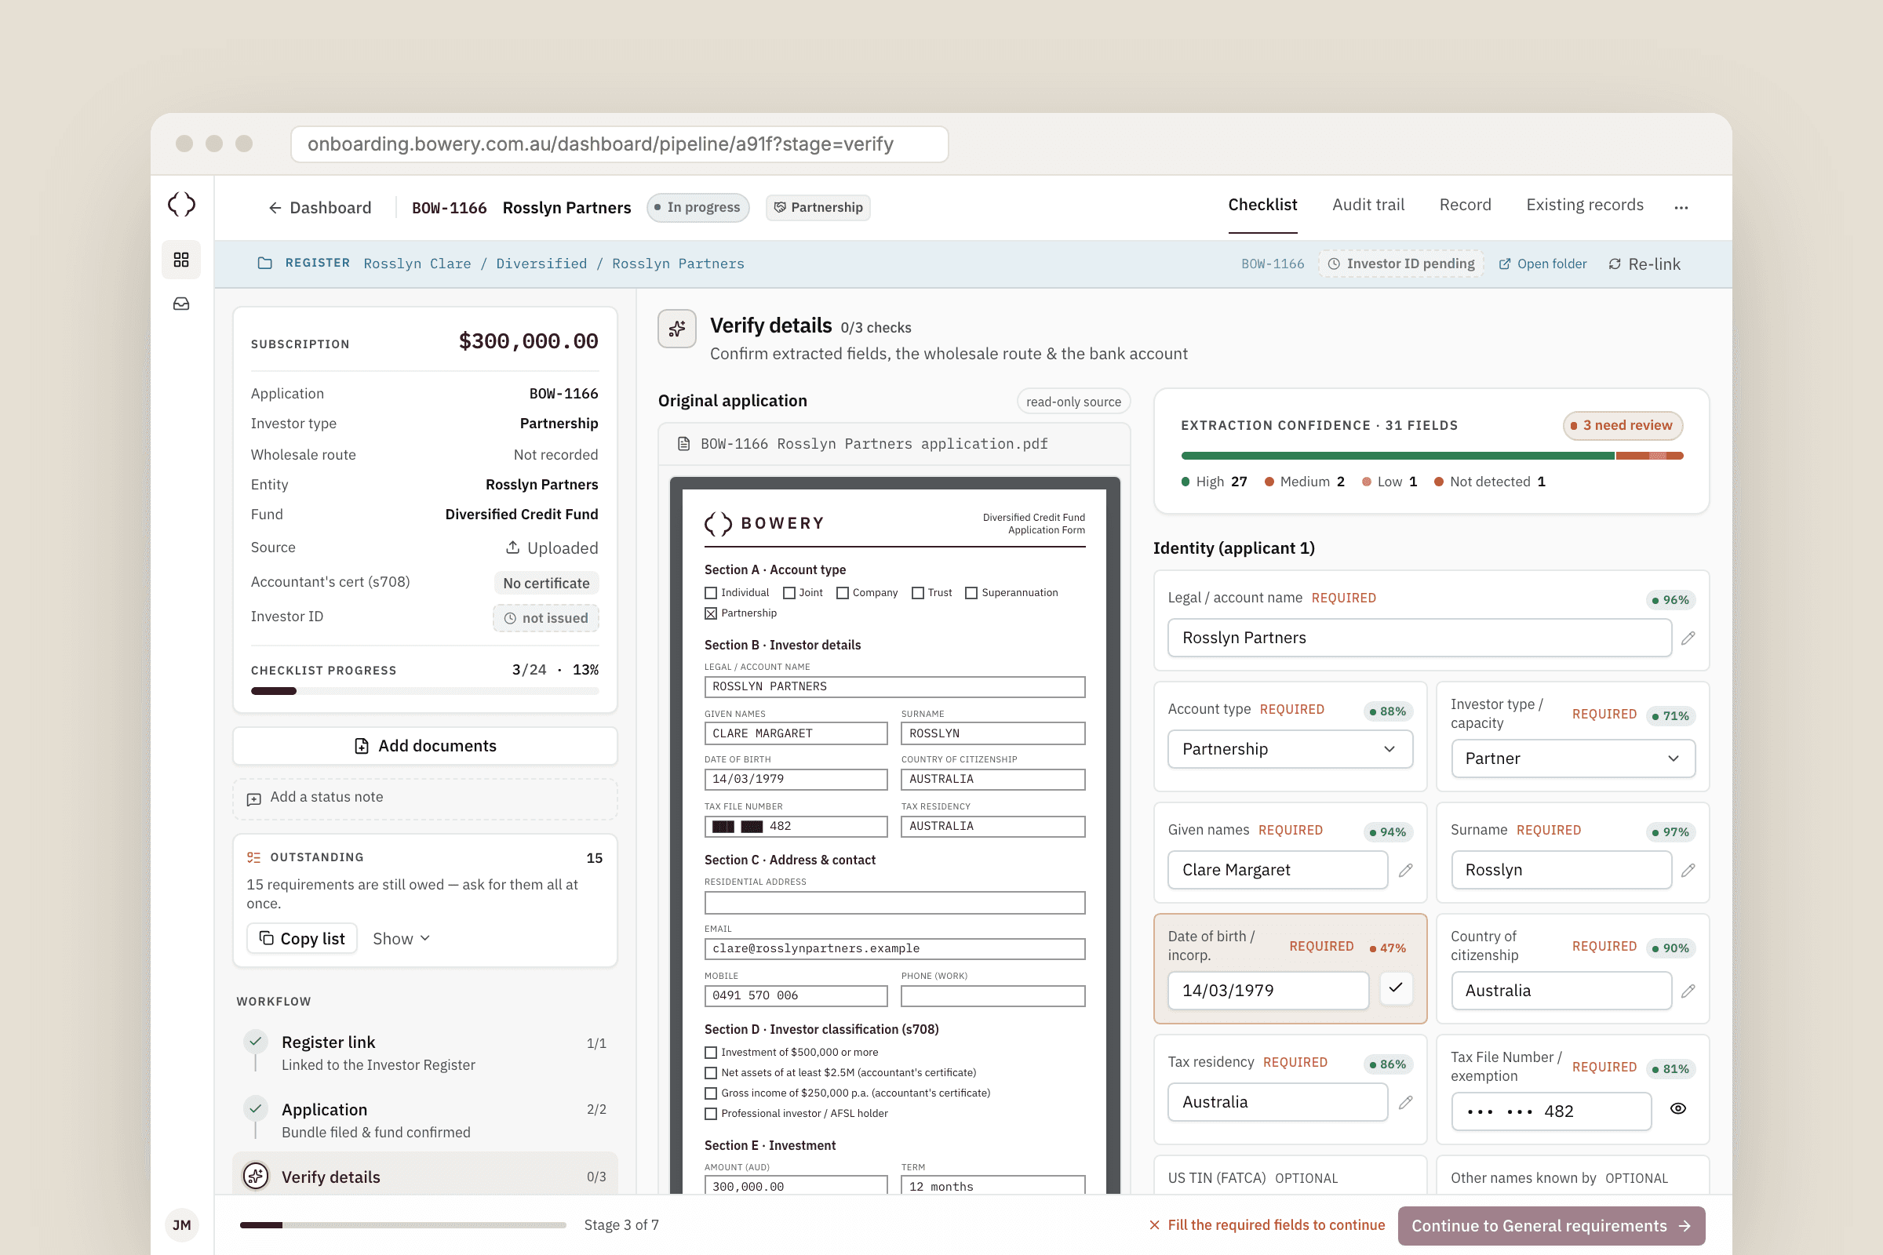
Task: Switch to the Existing records tab
Action: 1584,205
